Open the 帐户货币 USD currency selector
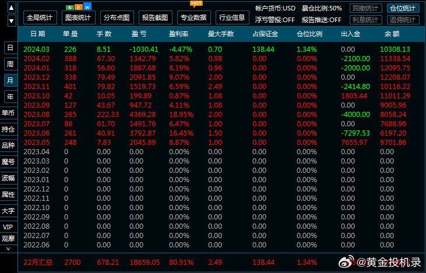426x273 pixels. tap(275, 9)
